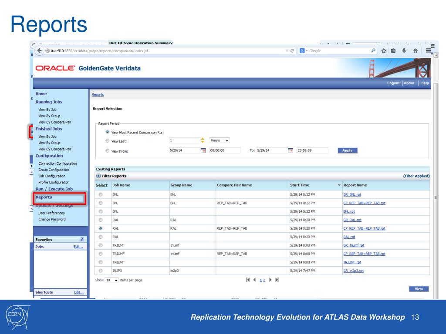Select View Most Recent Comparison Run option
Screen dimensions: 446x334
click(x=108, y=132)
